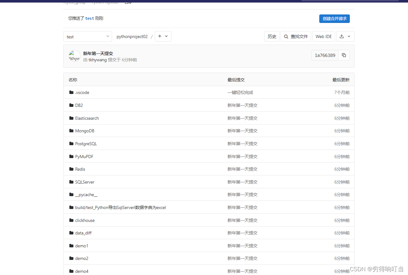Click the folder icon next to DB2
408x275 pixels.
point(71,105)
